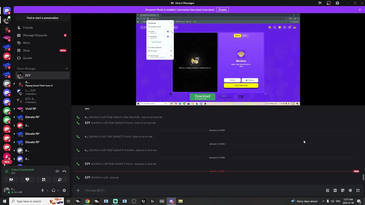This screenshot has height=205, width=365.
Task: Open own user profile avatar
Action: click(x=7, y=190)
